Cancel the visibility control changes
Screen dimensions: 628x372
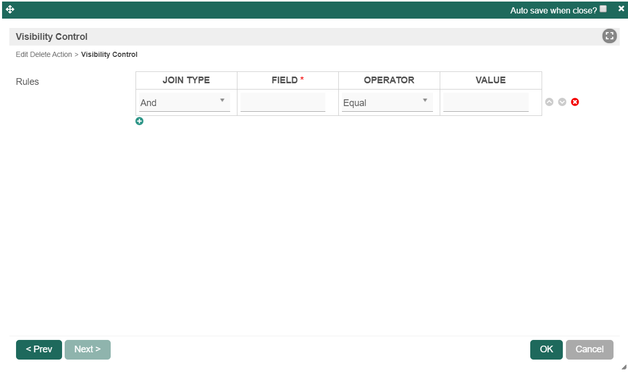(589, 349)
